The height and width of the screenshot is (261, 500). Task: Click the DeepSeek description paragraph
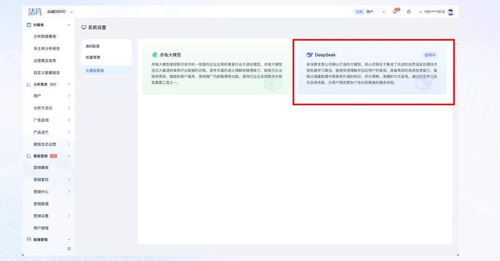click(x=371, y=73)
